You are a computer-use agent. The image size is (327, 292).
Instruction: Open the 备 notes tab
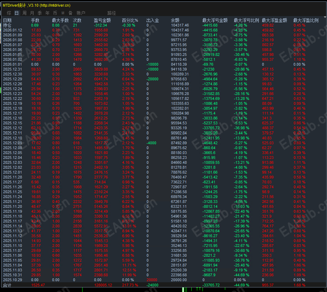(x=71, y=13)
